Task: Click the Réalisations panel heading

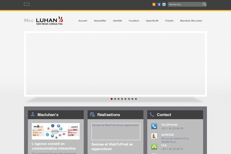Action: click(x=109, y=115)
